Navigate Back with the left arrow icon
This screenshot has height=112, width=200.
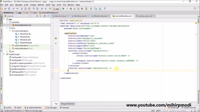pos(42,9)
